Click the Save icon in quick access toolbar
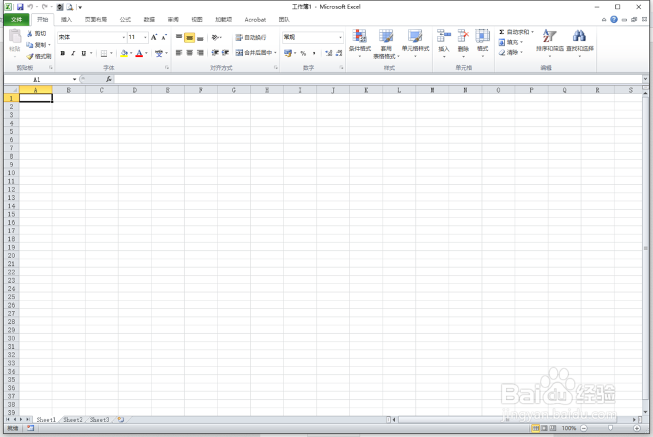Screen dimensions: 653x437 click(x=20, y=7)
